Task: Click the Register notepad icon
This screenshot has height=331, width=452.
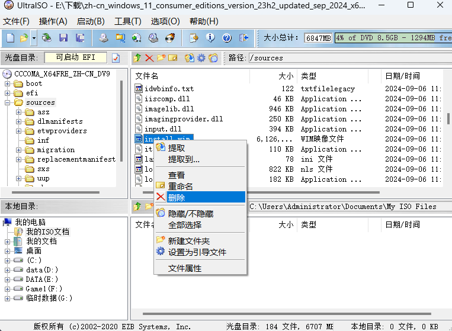Action: 194,38
